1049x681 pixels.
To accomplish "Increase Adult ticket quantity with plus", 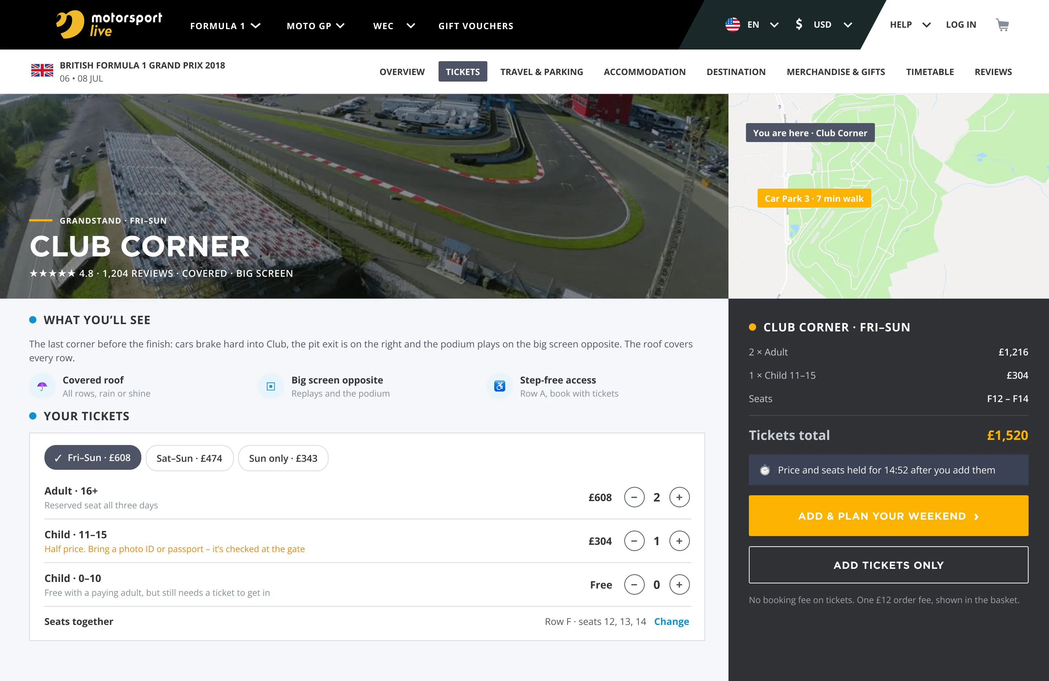I will click(679, 497).
